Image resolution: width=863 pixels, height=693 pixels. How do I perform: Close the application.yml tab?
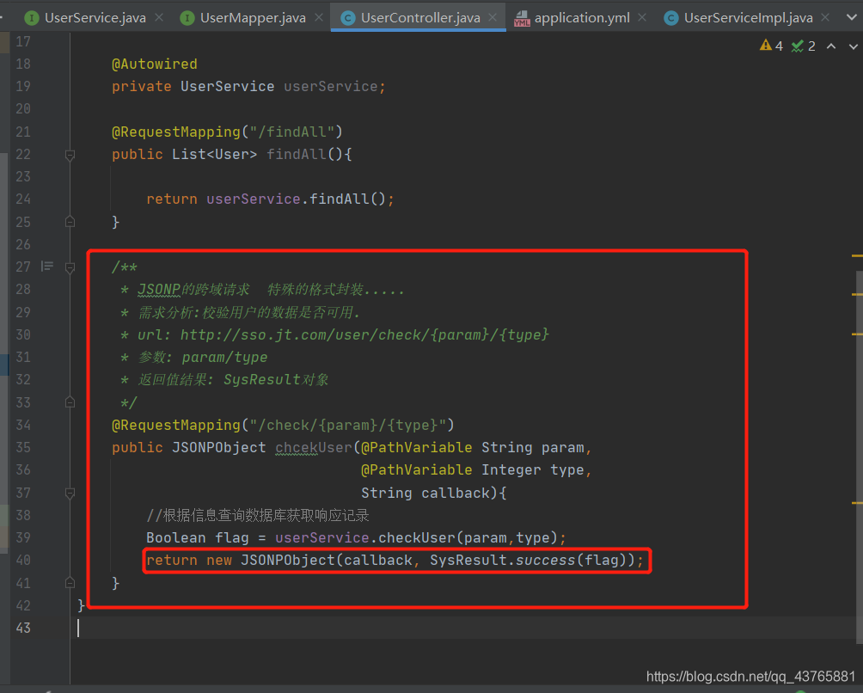(642, 17)
